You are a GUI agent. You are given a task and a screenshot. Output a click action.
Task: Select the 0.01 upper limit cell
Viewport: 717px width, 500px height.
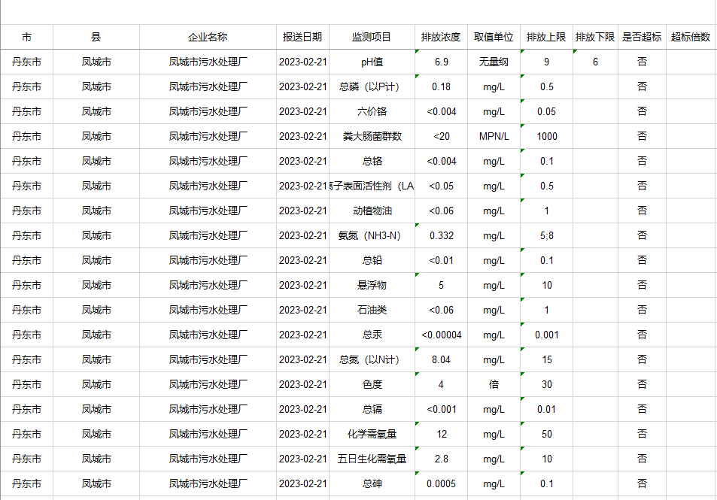point(546,410)
